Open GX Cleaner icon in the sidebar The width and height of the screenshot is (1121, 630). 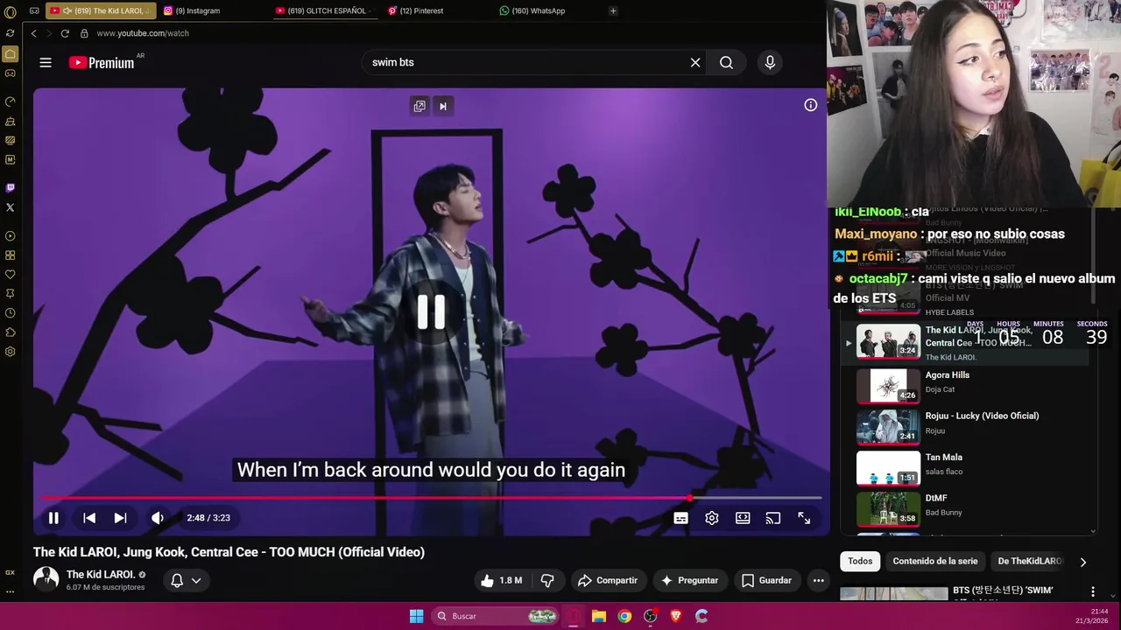click(x=11, y=121)
